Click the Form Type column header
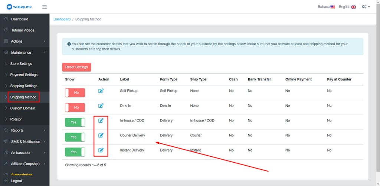380x186 pixels. (x=169, y=79)
